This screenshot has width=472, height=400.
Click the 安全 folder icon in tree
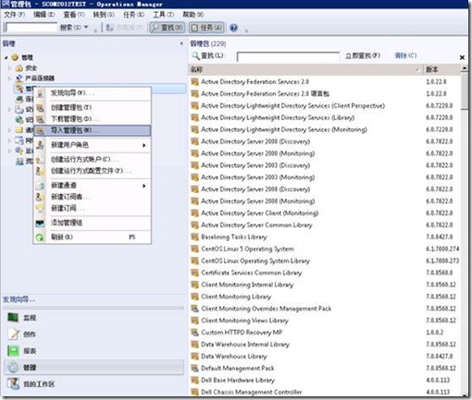19,68
